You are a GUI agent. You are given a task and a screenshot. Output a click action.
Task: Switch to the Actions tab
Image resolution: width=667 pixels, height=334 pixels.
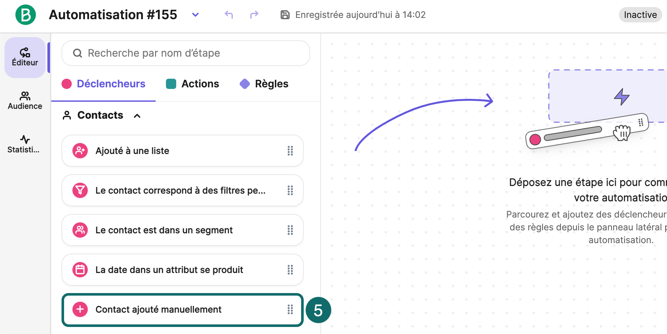(193, 84)
